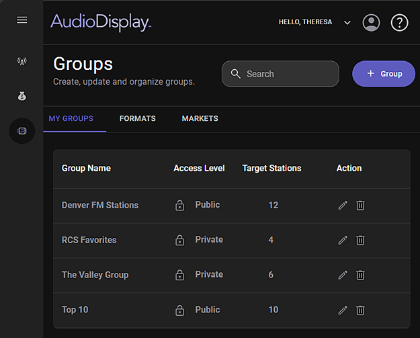
Task: Delete the RCS Favorites group
Action: (x=360, y=240)
